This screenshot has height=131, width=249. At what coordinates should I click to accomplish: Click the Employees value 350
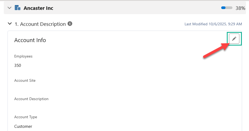click(18, 65)
